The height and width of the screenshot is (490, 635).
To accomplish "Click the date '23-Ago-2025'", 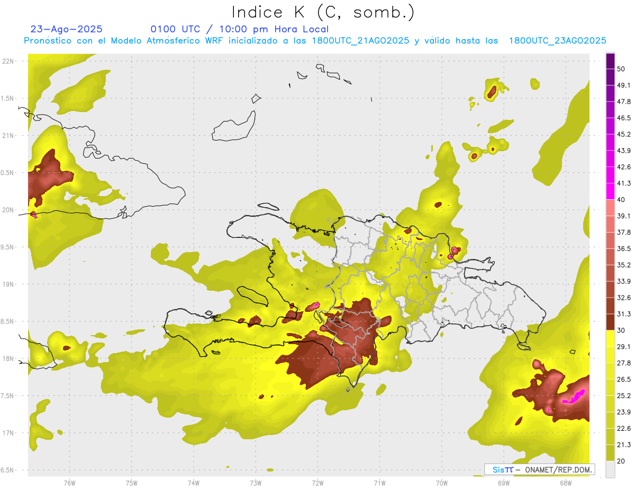I will [67, 30].
